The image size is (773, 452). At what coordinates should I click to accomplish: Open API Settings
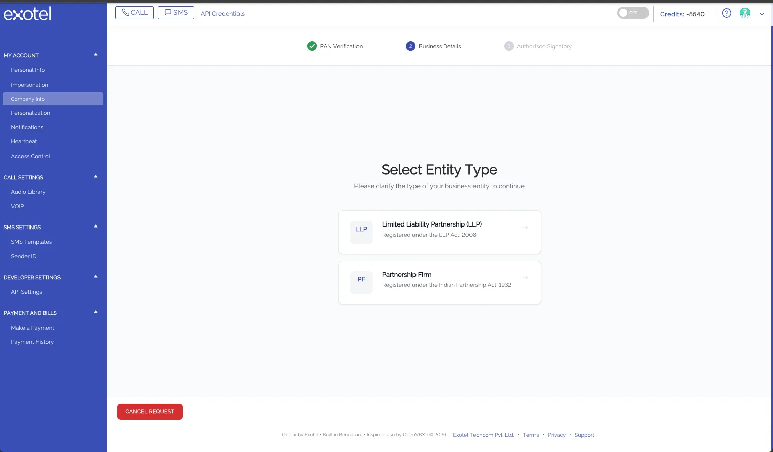click(26, 292)
